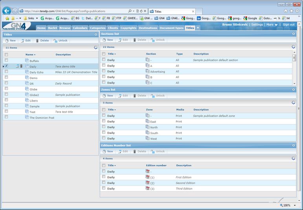Click the refresh icon in Sections list
Viewport: 303px width, 210px height.
click(x=293, y=47)
